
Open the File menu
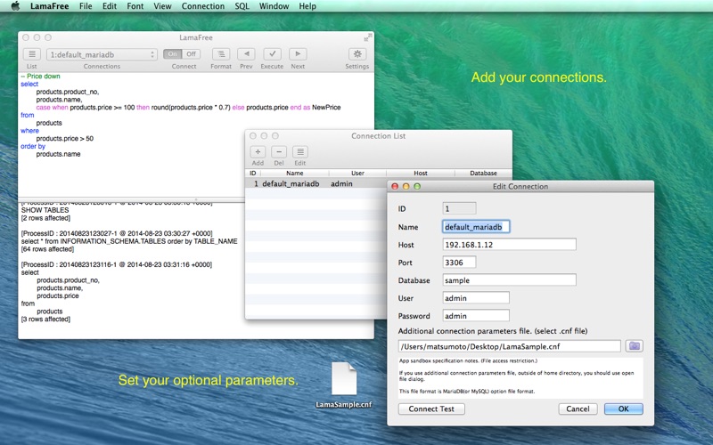tap(86, 6)
